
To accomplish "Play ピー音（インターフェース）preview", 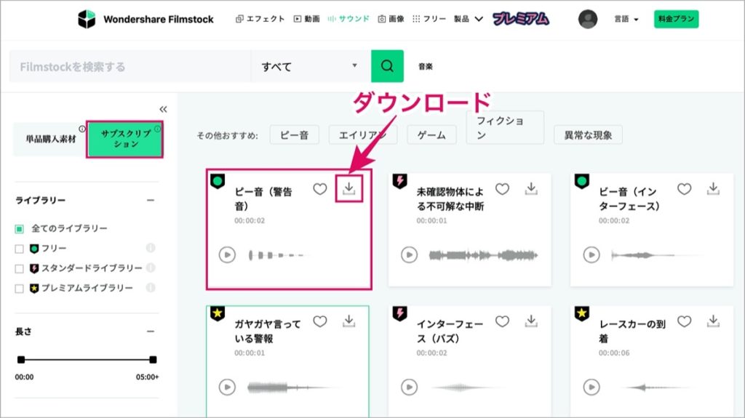I will point(591,255).
